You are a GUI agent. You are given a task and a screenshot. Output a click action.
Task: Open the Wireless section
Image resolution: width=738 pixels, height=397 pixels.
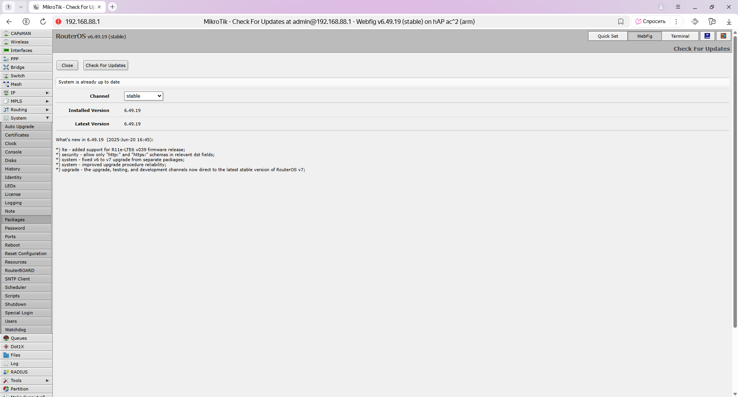pyautogui.click(x=26, y=42)
